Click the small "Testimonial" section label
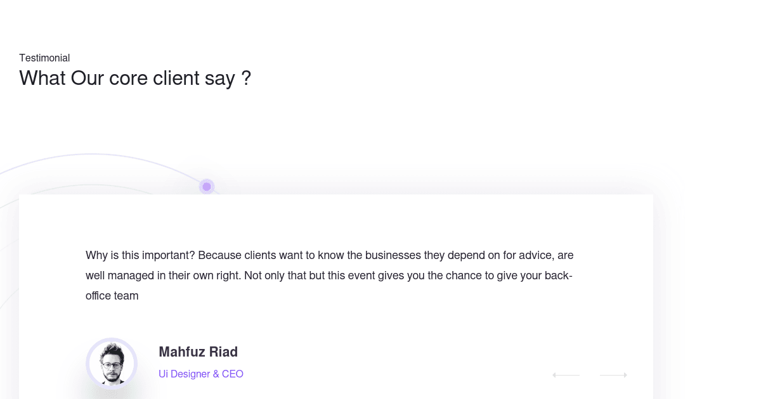This screenshot has height=399, width=761. [x=44, y=58]
